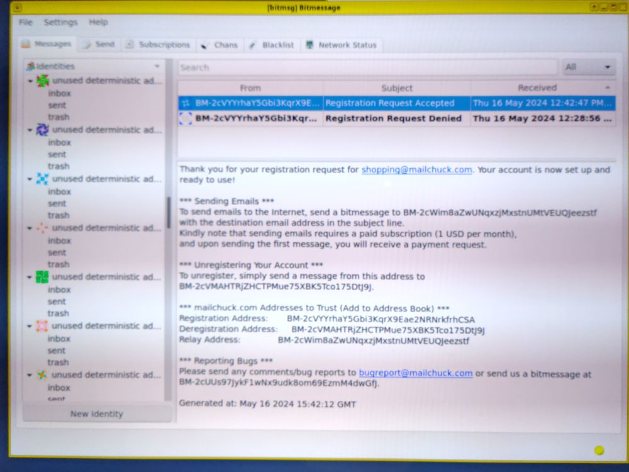
Task: Click the Subscriptions tab icon
Action: [x=129, y=45]
